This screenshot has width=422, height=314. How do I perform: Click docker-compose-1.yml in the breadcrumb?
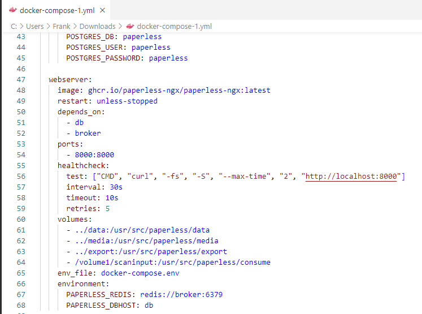[x=174, y=27]
